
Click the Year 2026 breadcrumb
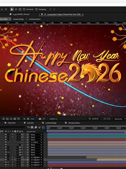(4, 19)
